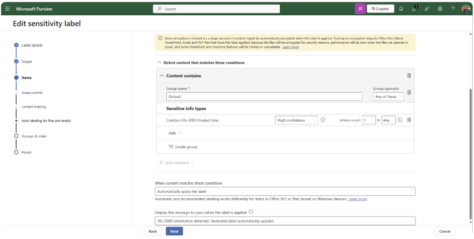Delete the Content contains condition
The height and width of the screenshot is (239, 474).
click(408, 76)
